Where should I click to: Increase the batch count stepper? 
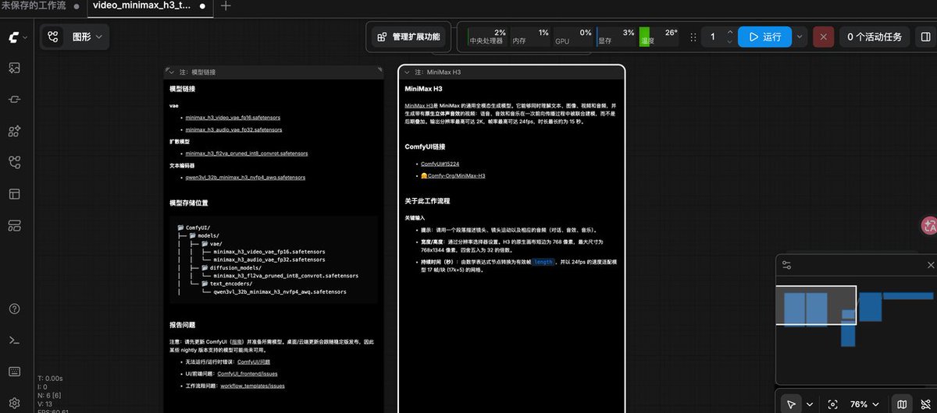click(x=730, y=33)
